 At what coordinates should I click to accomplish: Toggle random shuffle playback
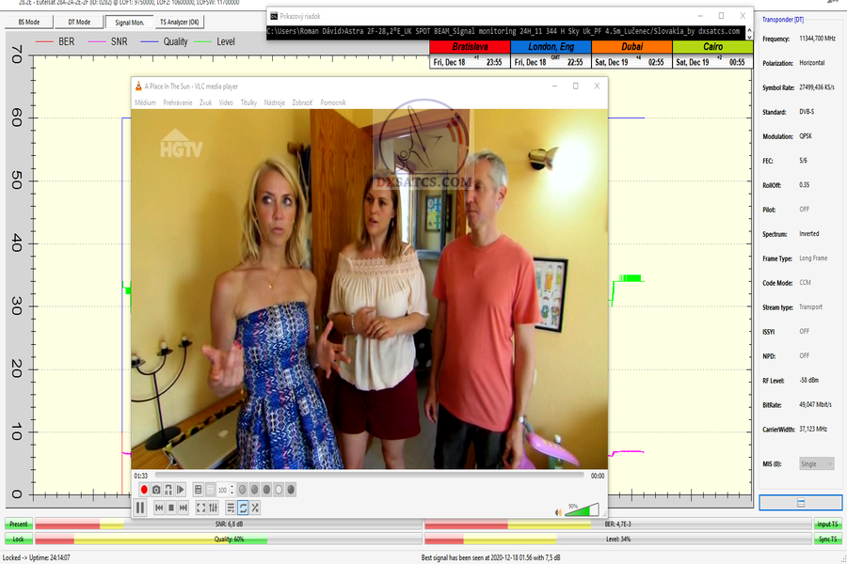coord(255,508)
